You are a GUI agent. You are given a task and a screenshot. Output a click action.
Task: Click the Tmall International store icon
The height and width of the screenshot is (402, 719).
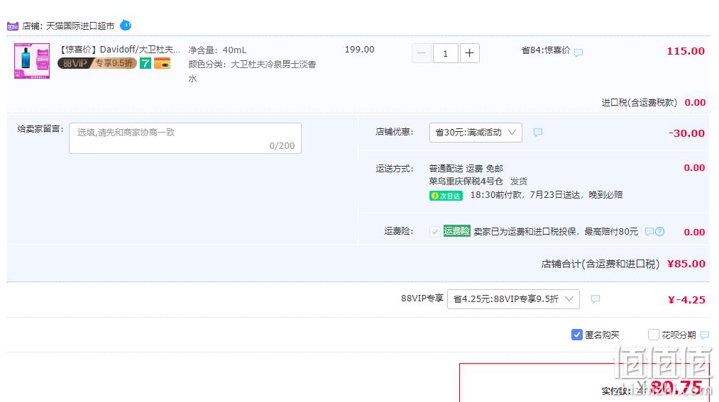[x=13, y=26]
